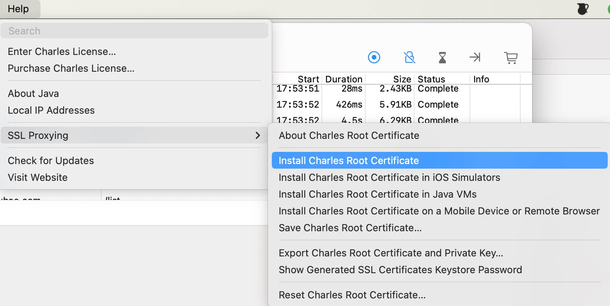Choose Local IP Addresses
The height and width of the screenshot is (306, 610).
click(x=51, y=110)
